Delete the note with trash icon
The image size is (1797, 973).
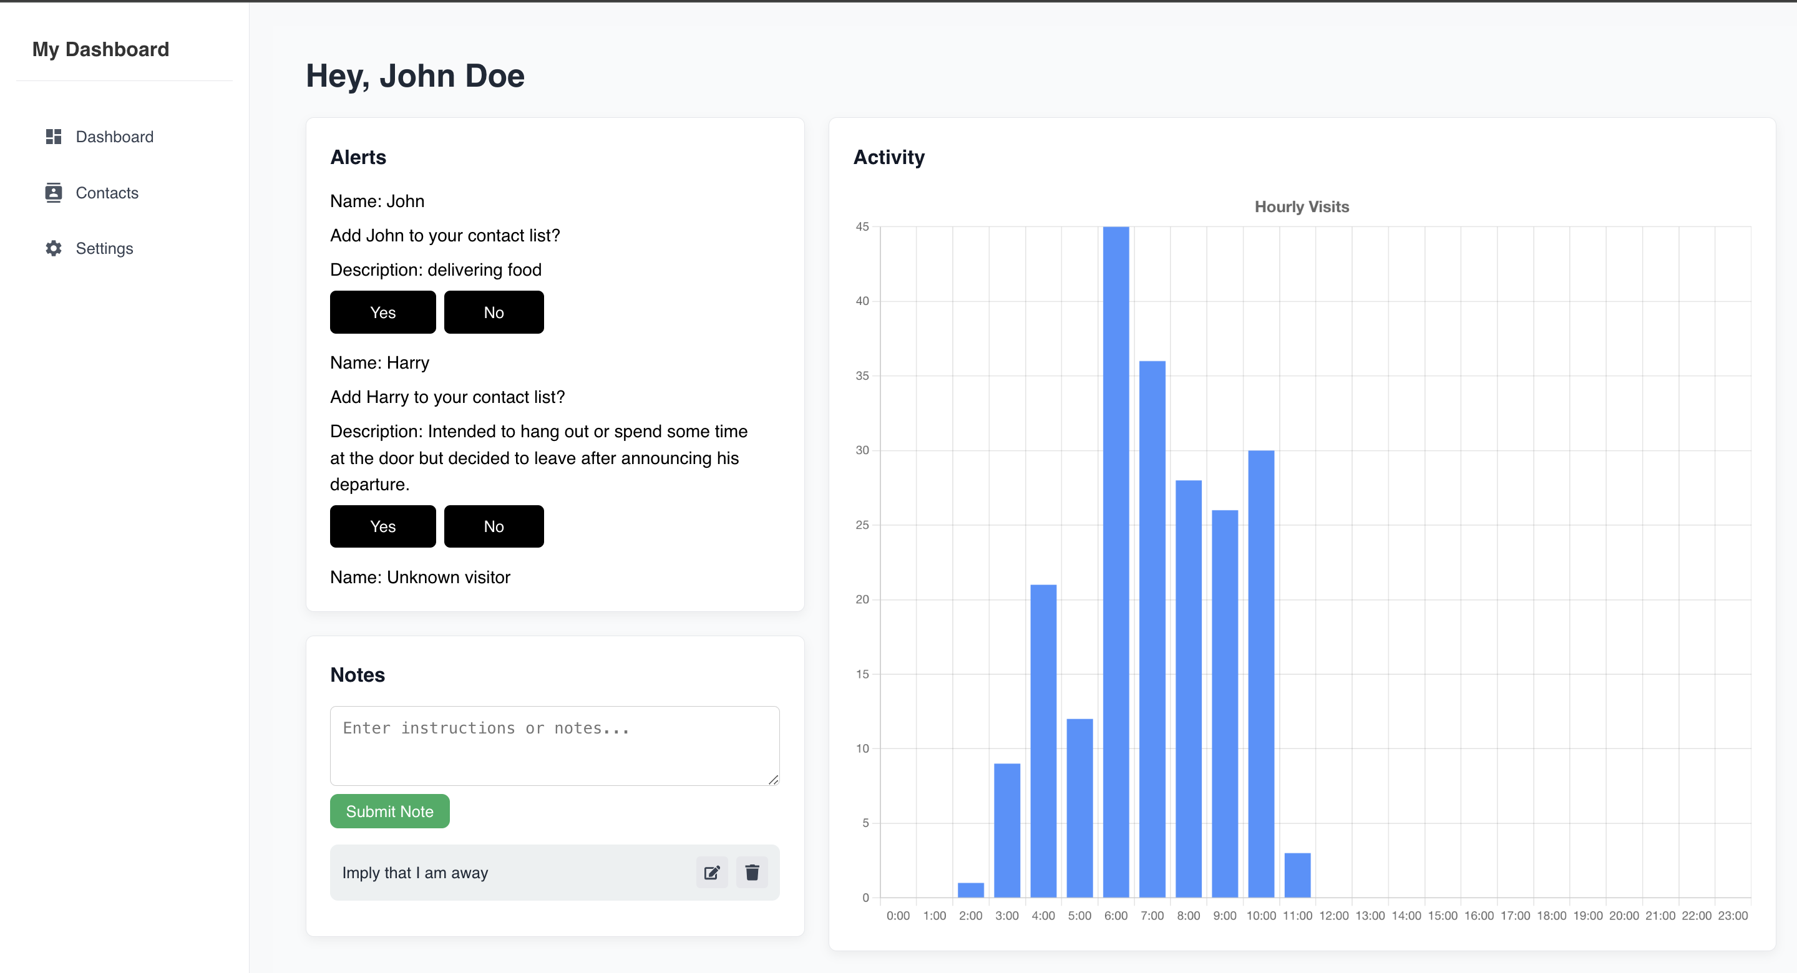(x=752, y=873)
